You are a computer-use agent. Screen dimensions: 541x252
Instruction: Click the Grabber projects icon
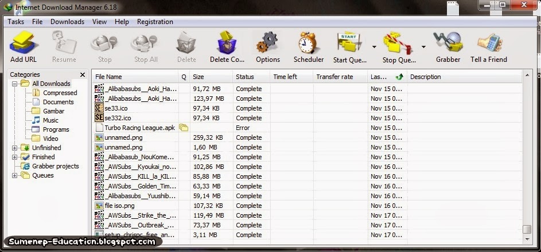pos(25,166)
